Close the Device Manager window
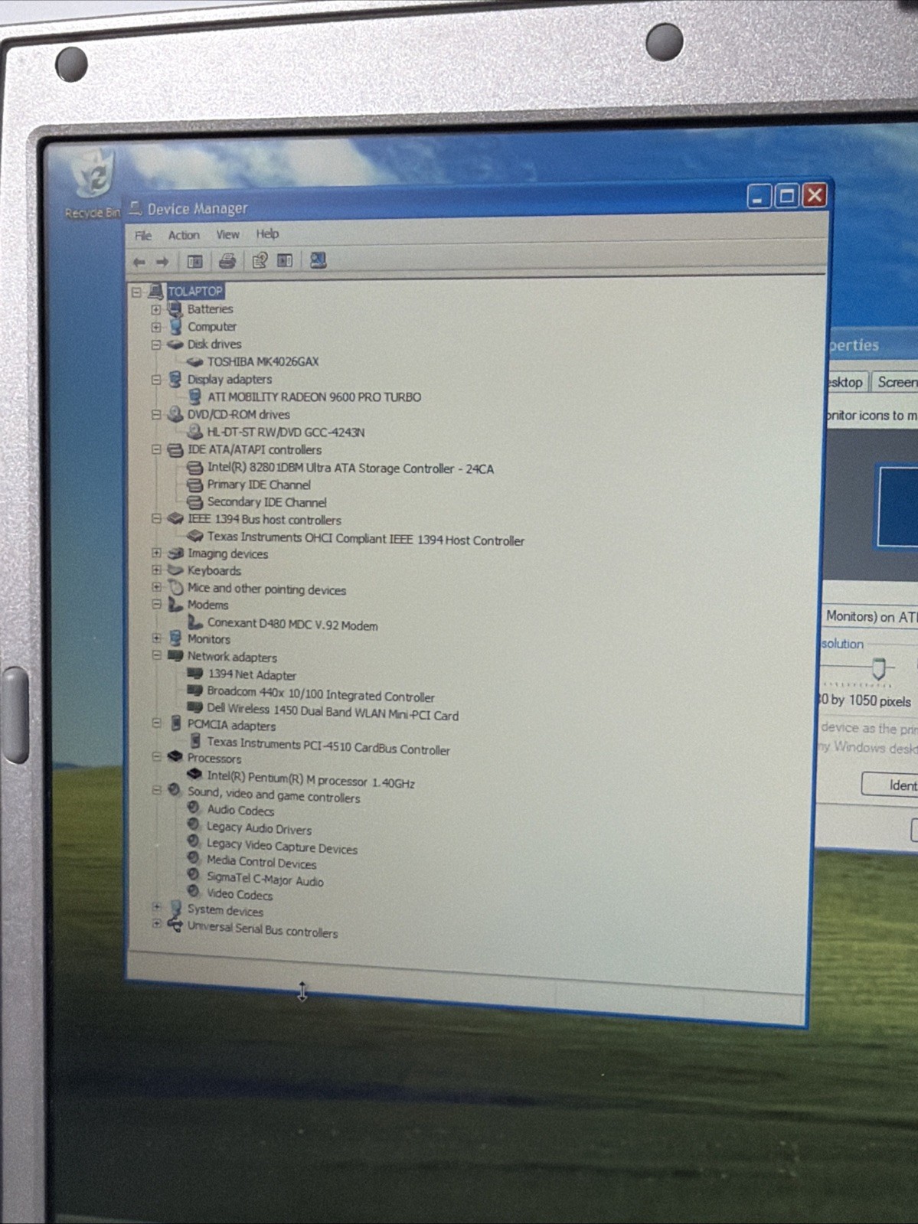The width and height of the screenshot is (918, 1224). pyautogui.click(x=815, y=195)
